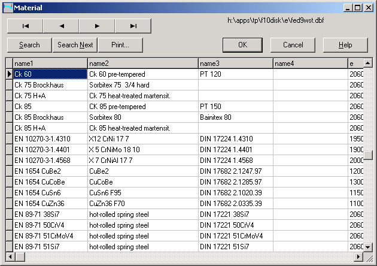Select the Ck 85 Brockhaus row
Viewport: 377px width, 266px height.
pos(50,117)
